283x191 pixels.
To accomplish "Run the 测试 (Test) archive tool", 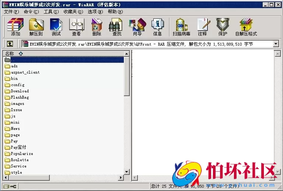I will [x=56, y=27].
